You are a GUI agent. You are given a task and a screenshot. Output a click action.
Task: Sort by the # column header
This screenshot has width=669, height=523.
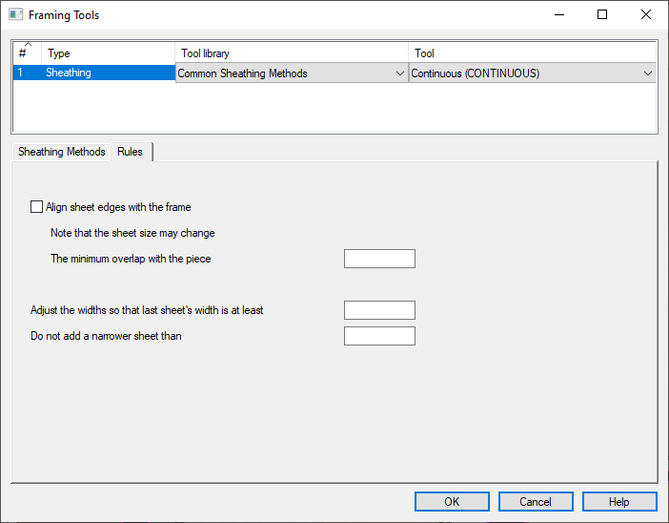(x=27, y=52)
